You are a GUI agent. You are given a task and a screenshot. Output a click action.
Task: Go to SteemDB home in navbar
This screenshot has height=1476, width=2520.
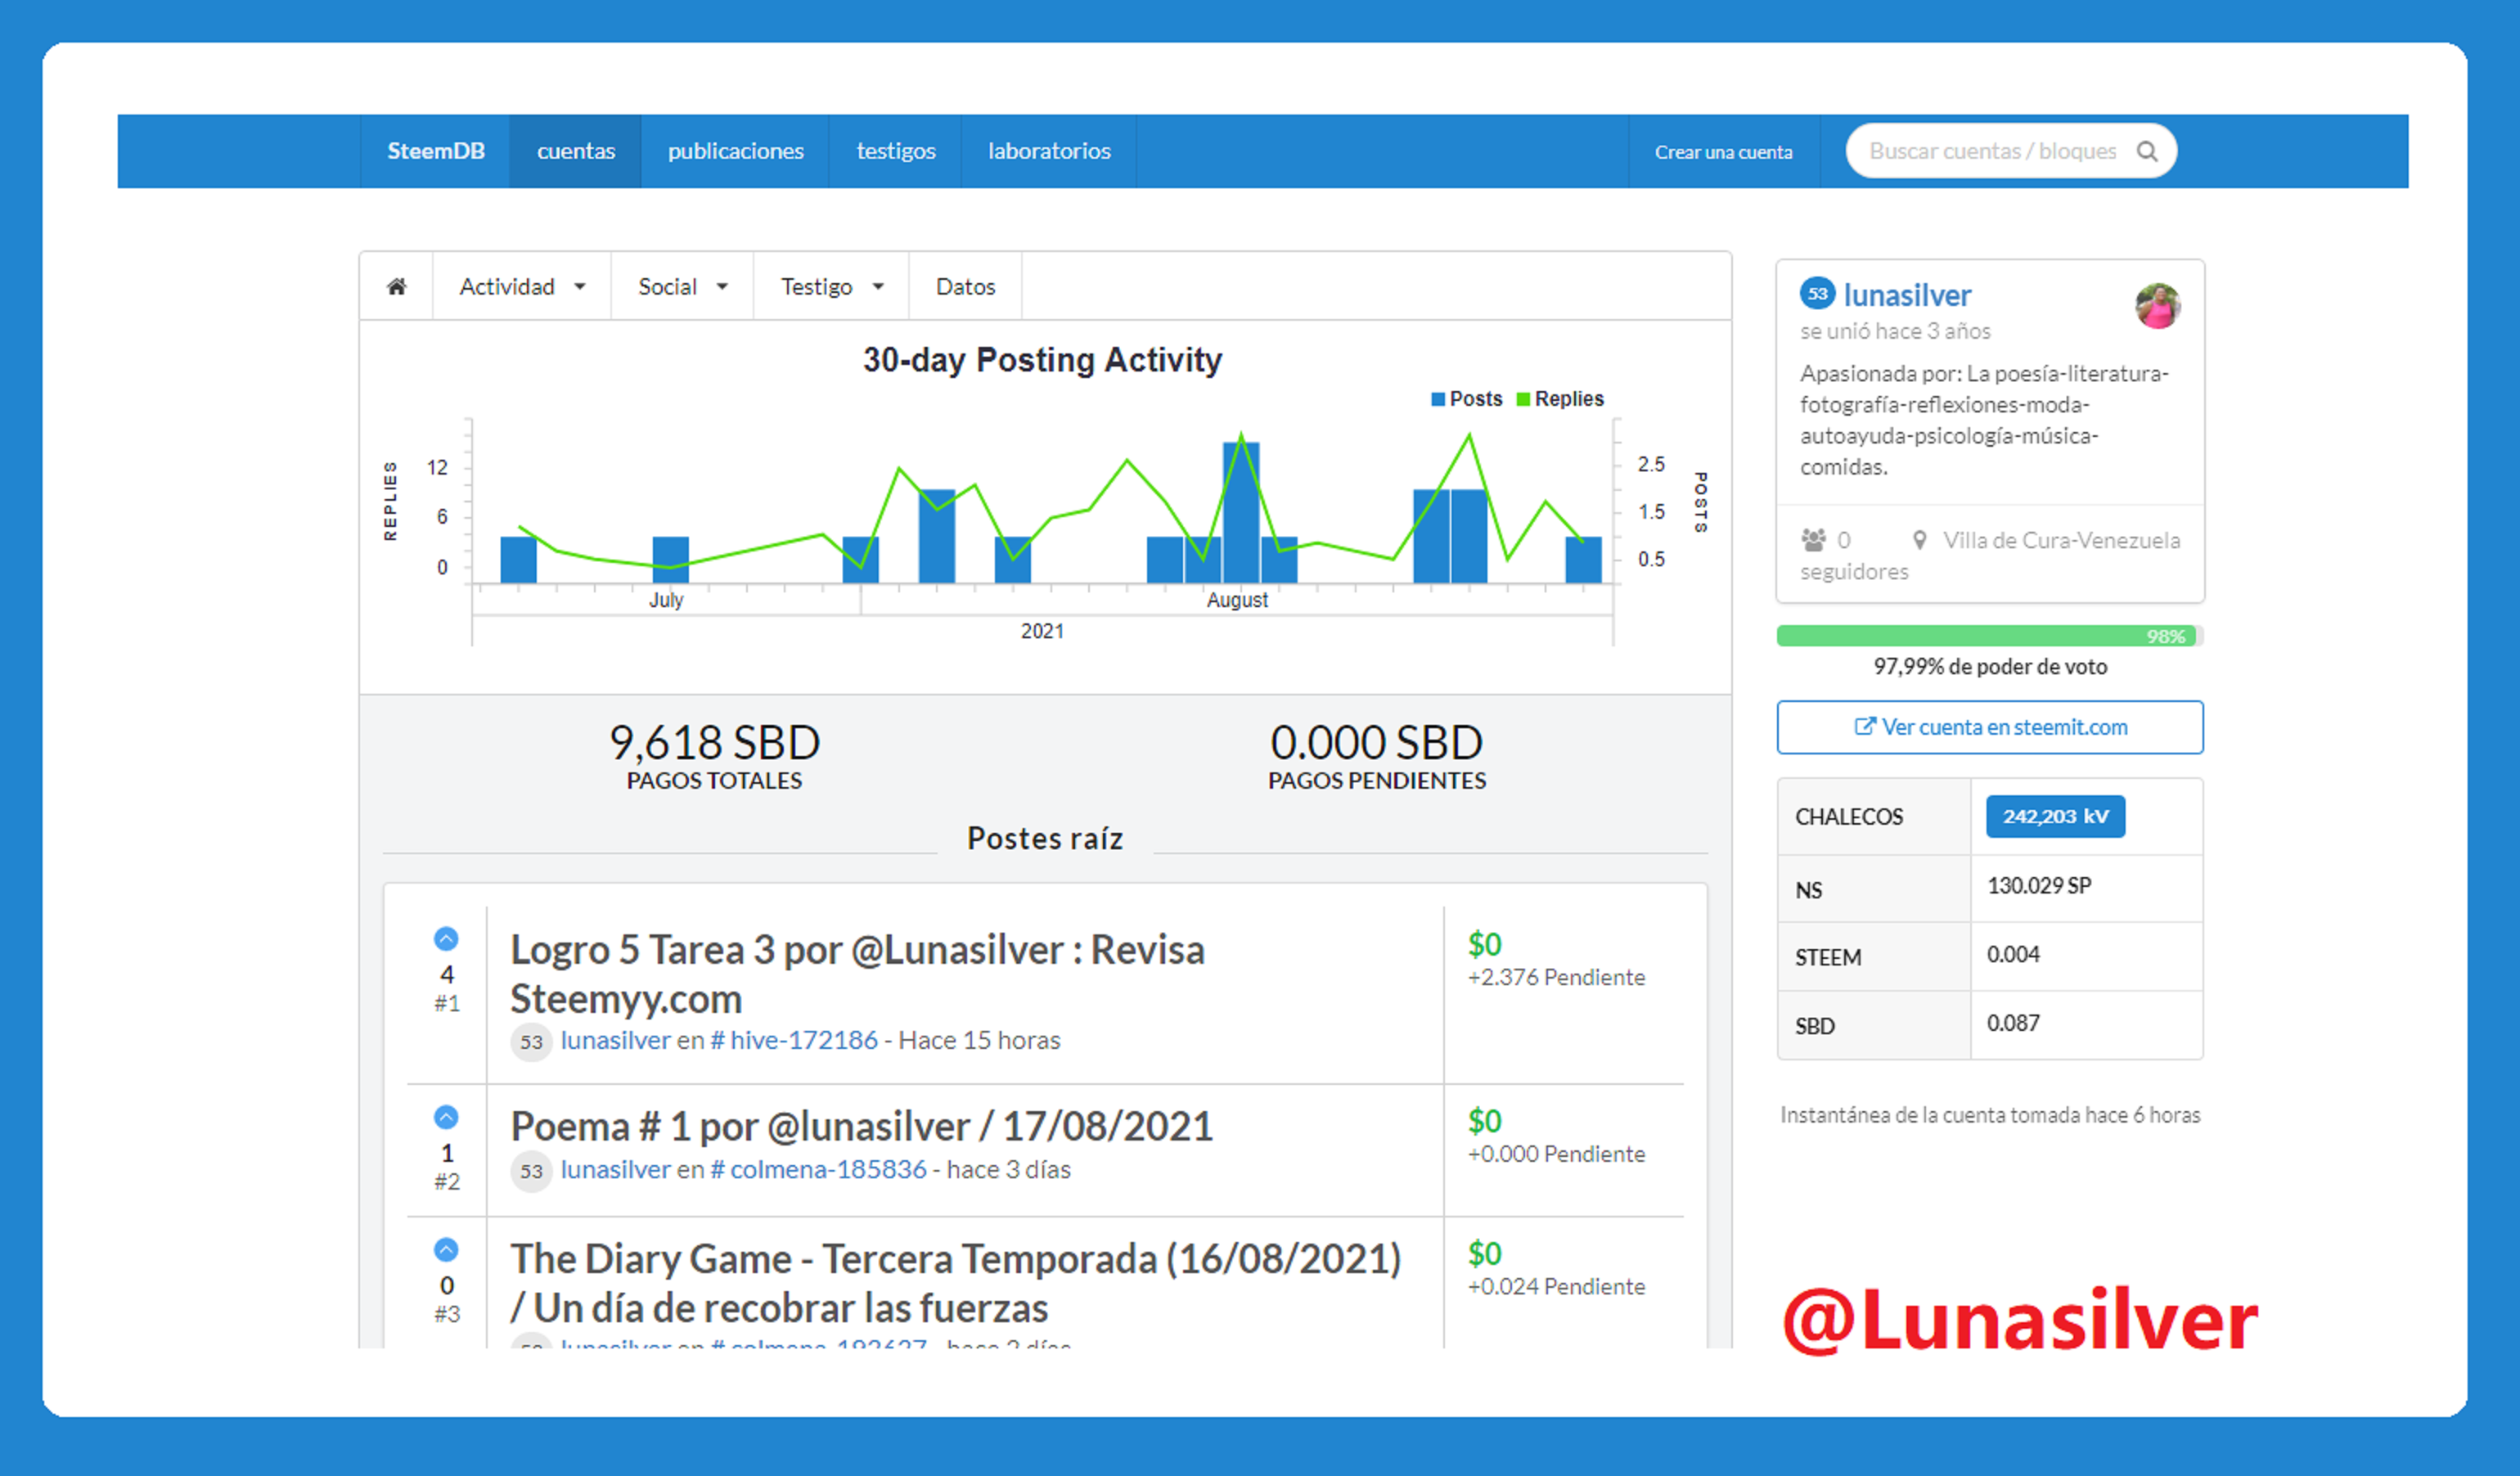pyautogui.click(x=436, y=151)
